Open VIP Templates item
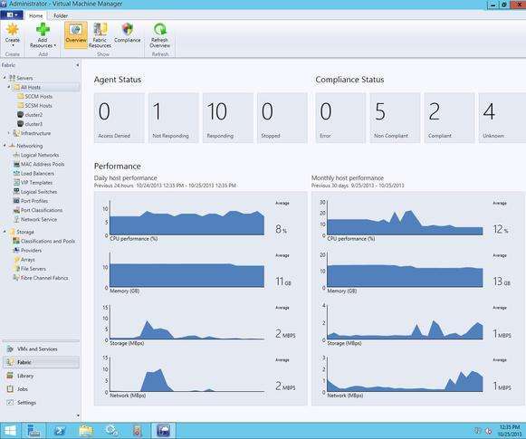The height and width of the screenshot is (439, 526). 33,183
